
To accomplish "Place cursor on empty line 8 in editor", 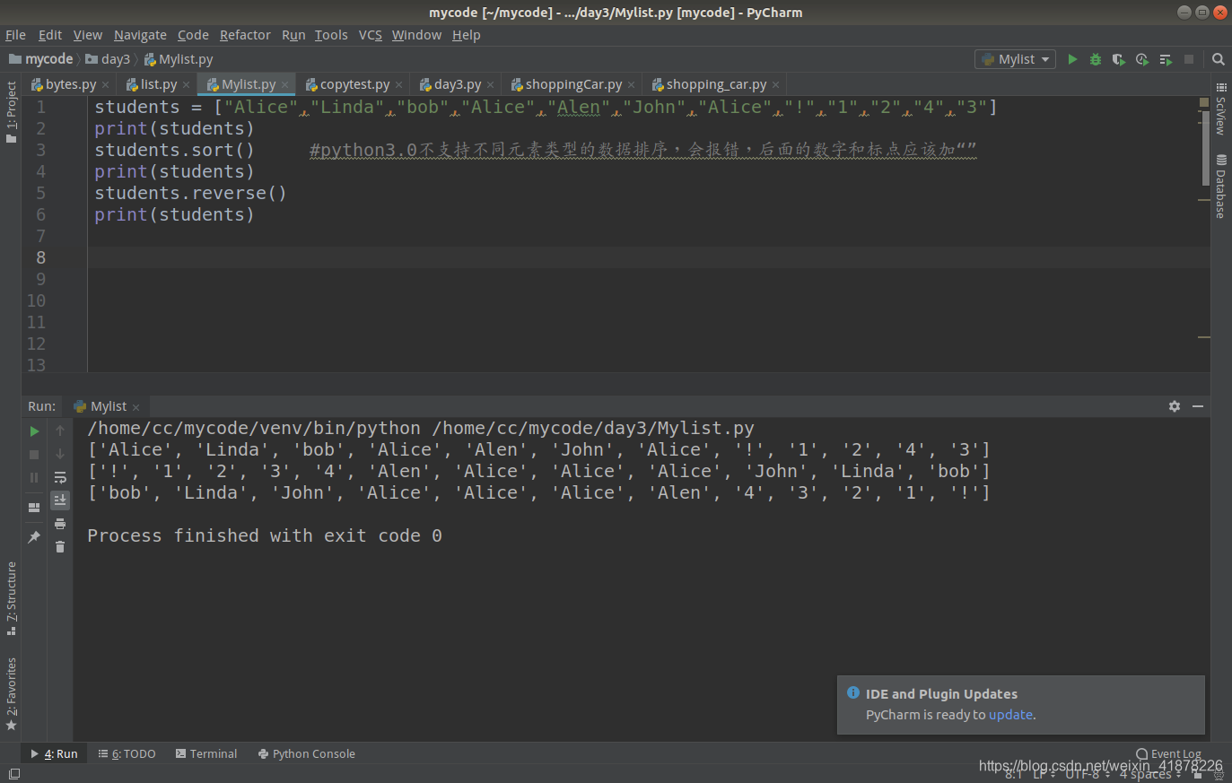I will click(x=649, y=257).
